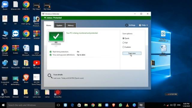Open File Explorer from the taskbar
The height and width of the screenshot is (108, 192).
click(x=86, y=105)
